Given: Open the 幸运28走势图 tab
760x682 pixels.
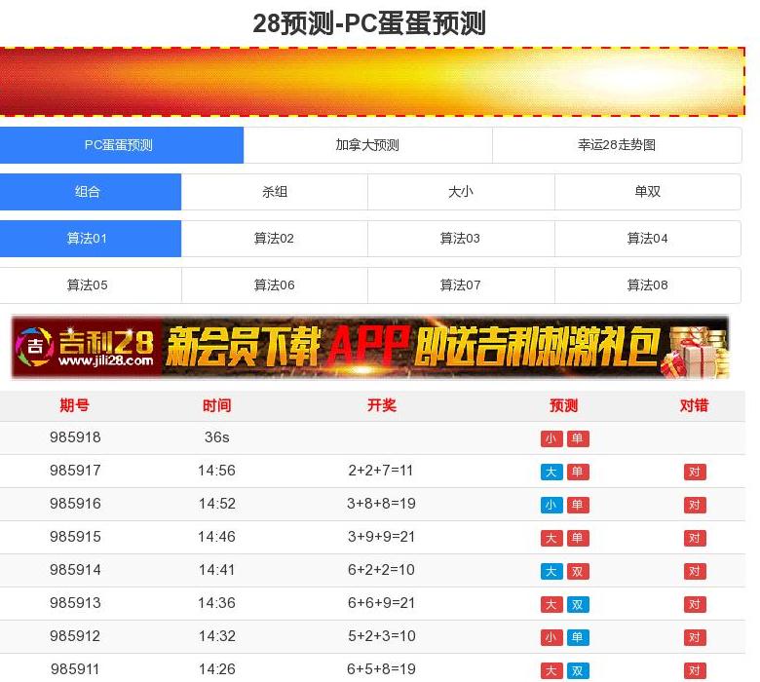Looking at the screenshot, I should (617, 145).
